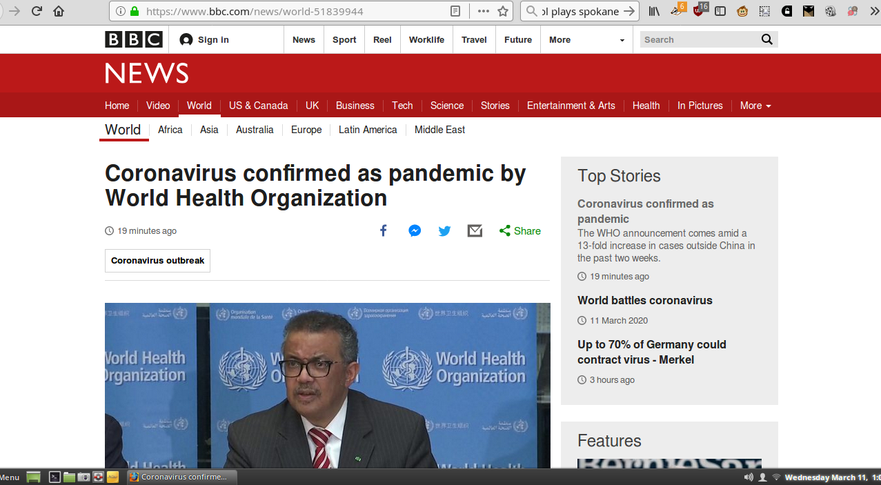This screenshot has height=485, width=881.
Task: Open the More dropdown in BBC top bar
Action: [x=586, y=39]
